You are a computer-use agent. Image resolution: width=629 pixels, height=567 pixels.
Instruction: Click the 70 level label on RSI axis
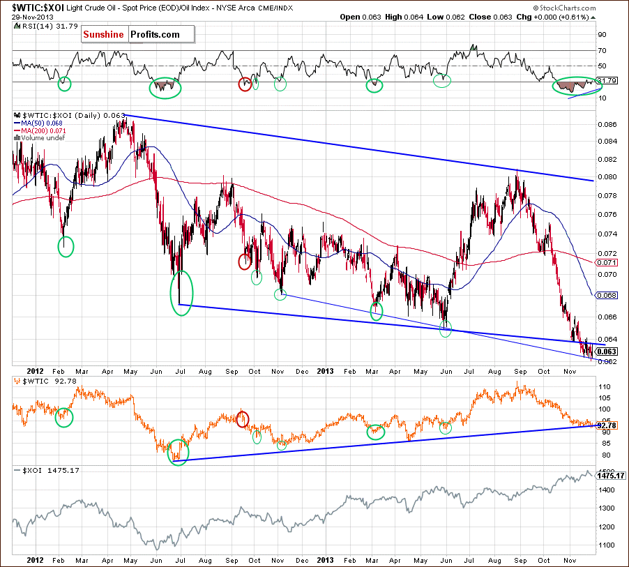(x=602, y=50)
